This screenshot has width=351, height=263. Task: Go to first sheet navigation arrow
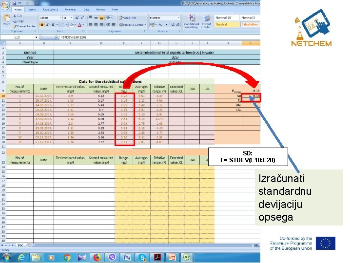pyautogui.click(x=2, y=245)
